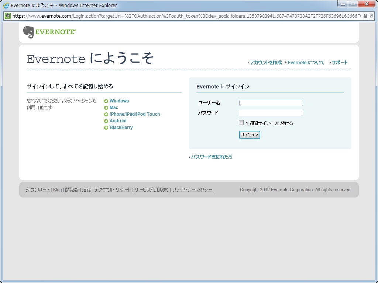Click inside the ユーザー名 input field
Screen dimensions: 378x283
[271, 103]
